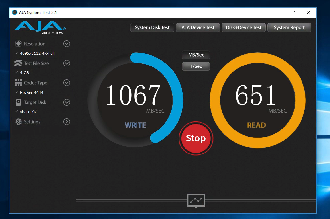Close the AJA System Test window
The width and height of the screenshot is (330, 219).
coord(309,12)
